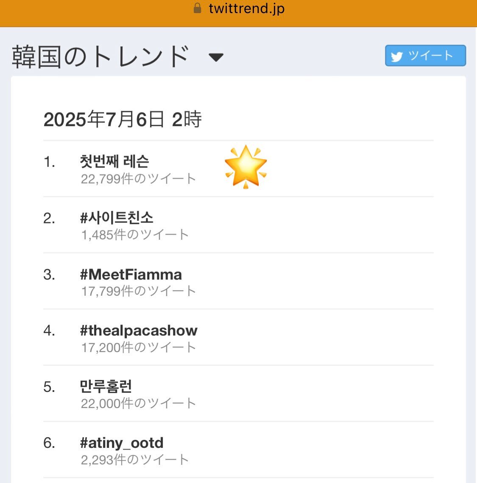Click the 韓国のトレンド page heading

tap(100, 56)
